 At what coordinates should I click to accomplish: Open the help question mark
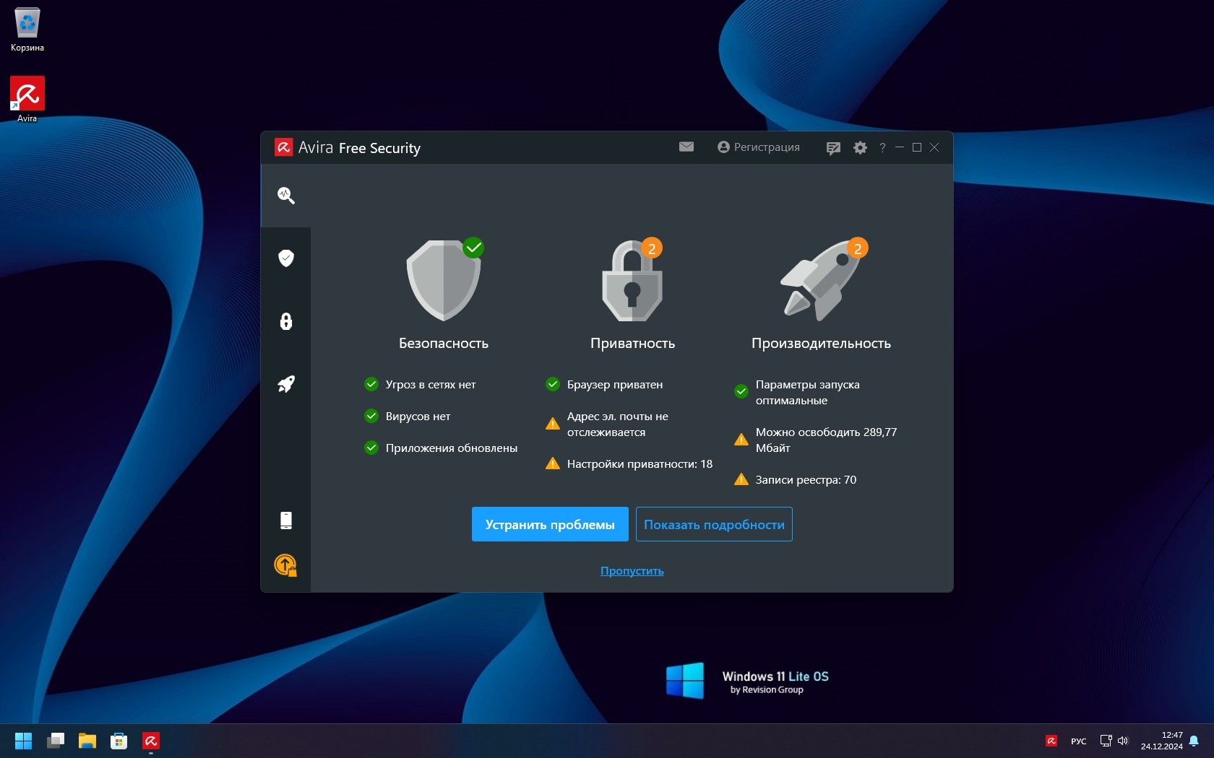[882, 148]
